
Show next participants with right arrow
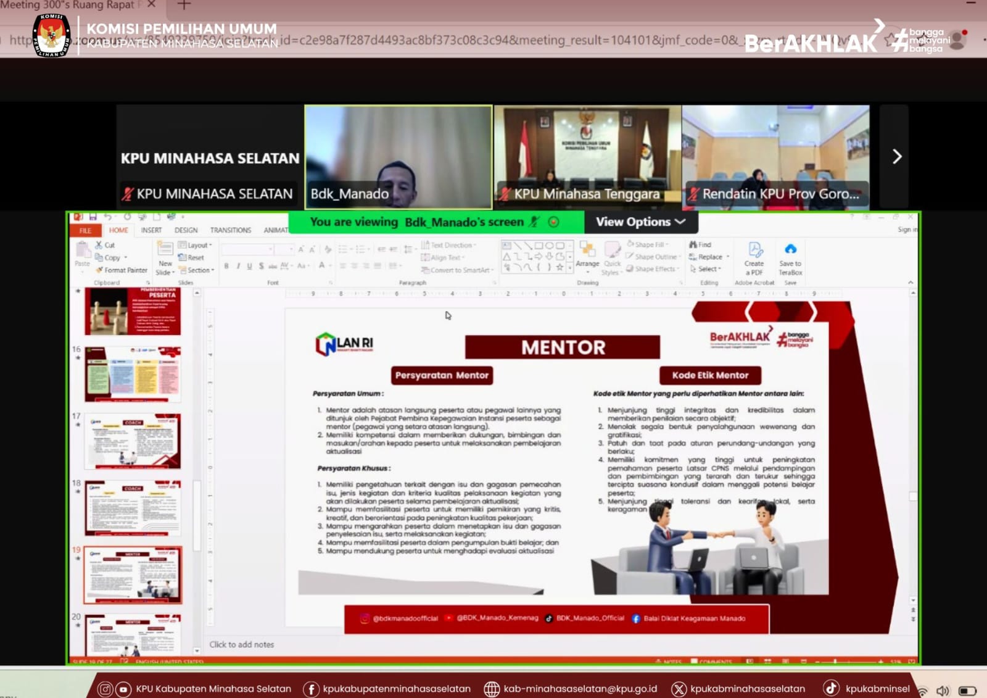[x=896, y=157]
